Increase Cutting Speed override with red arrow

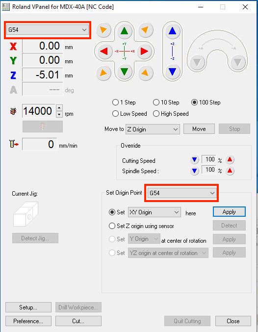click(x=230, y=160)
